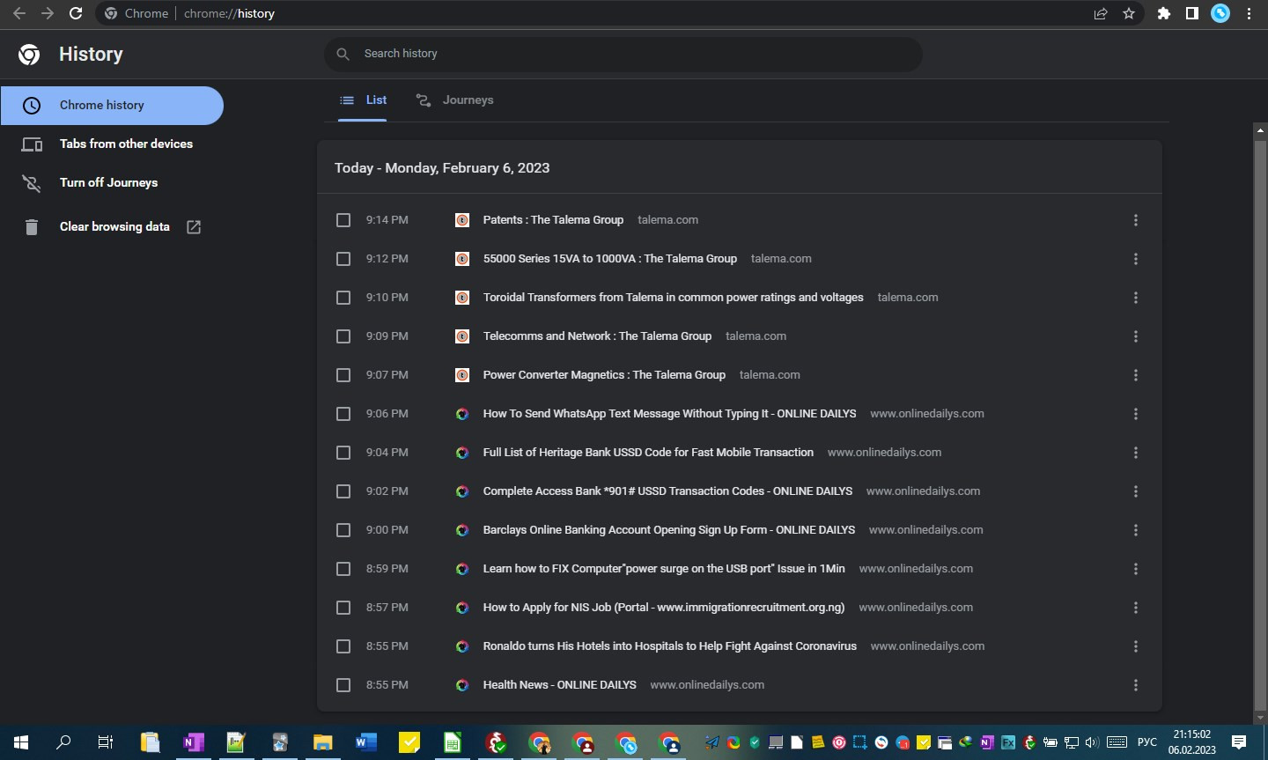Switch to the List tab
The image size is (1268, 760).
pyautogui.click(x=363, y=100)
